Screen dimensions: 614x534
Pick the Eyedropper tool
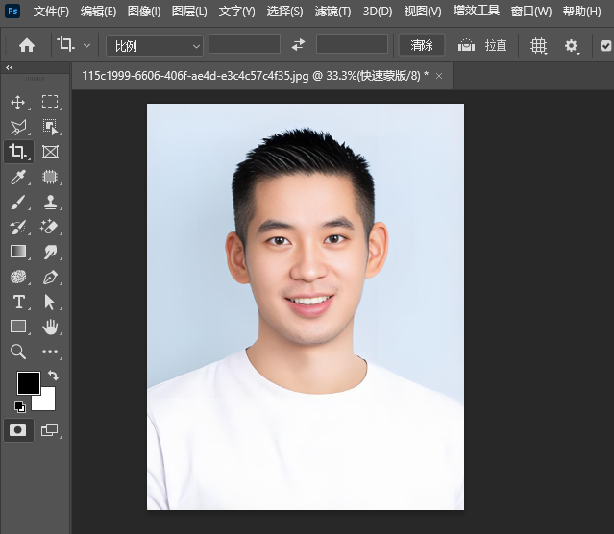[x=17, y=177]
